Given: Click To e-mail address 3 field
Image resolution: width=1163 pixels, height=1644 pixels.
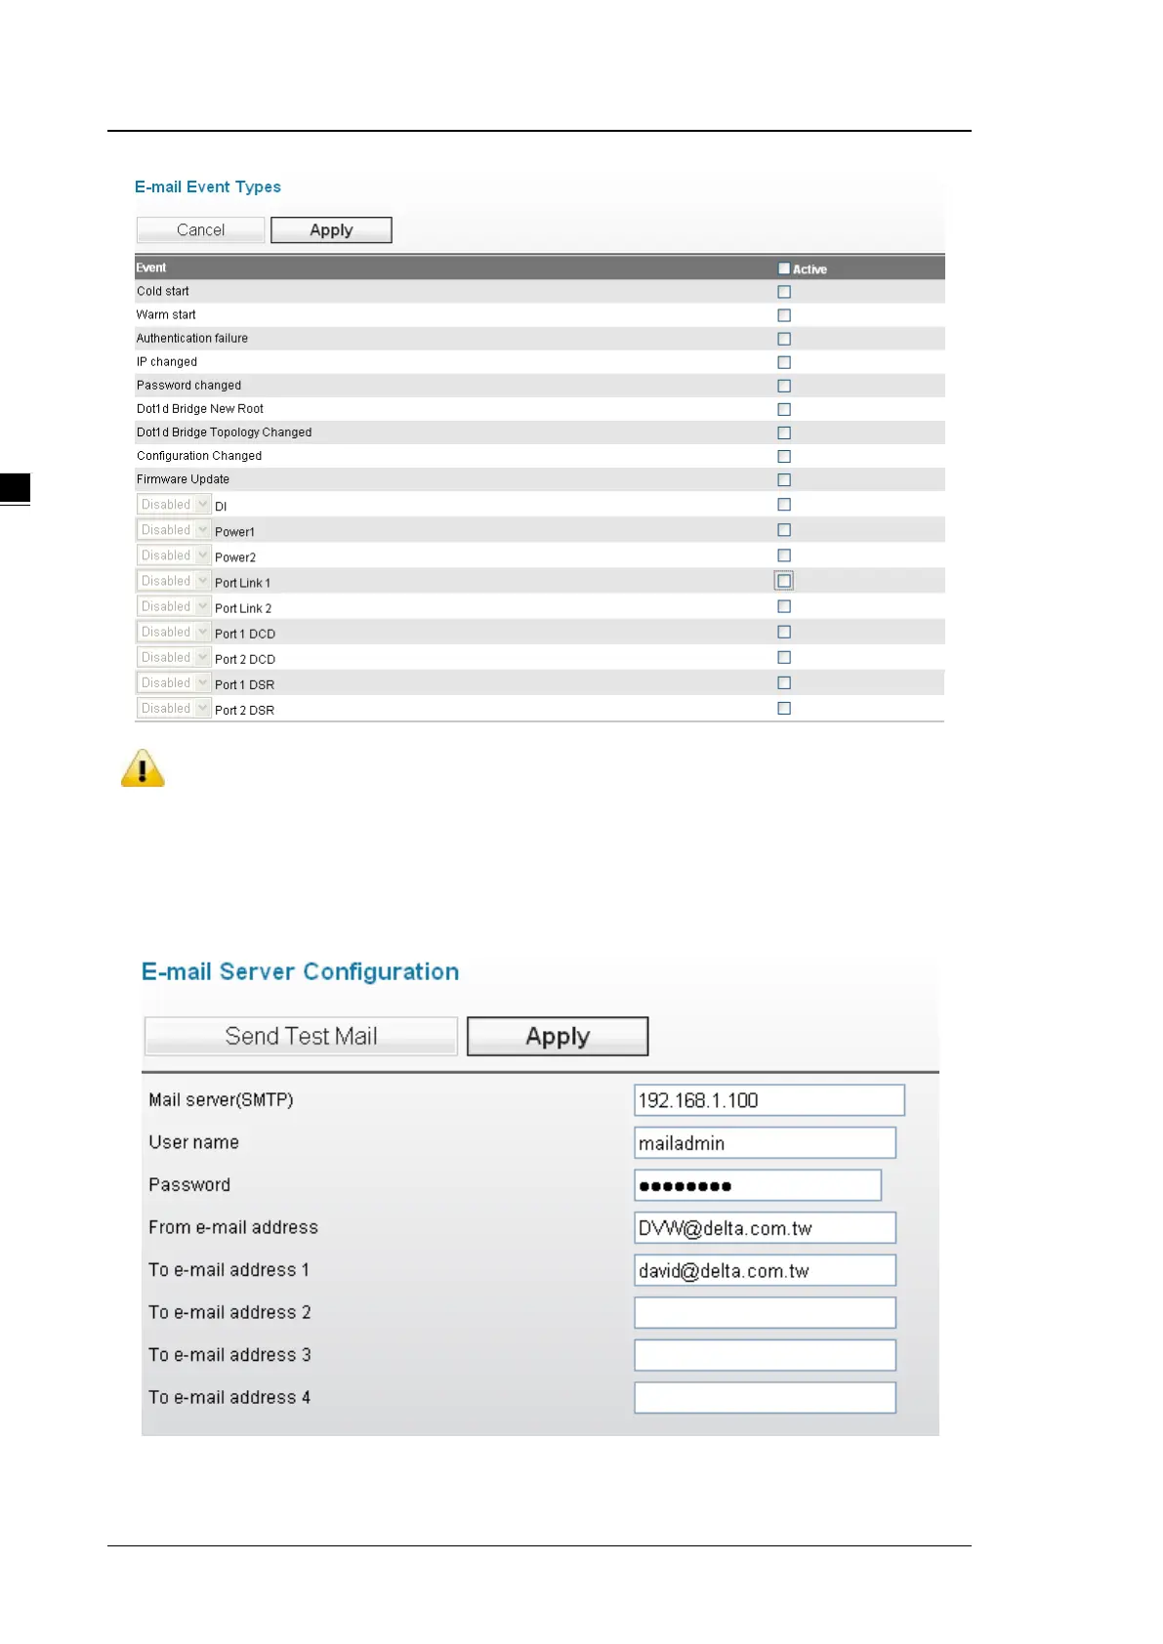Looking at the screenshot, I should coord(765,1355).
